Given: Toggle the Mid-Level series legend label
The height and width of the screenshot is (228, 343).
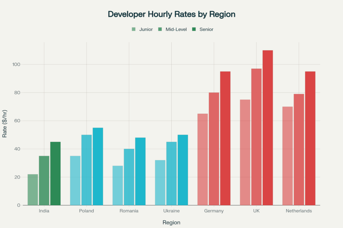Looking at the screenshot, I should pos(177,29).
